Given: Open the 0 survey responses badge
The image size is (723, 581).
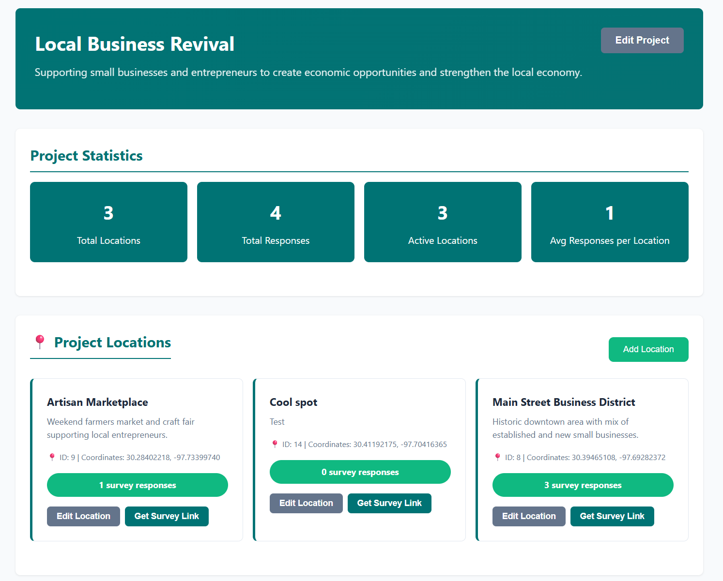Looking at the screenshot, I should pos(360,472).
